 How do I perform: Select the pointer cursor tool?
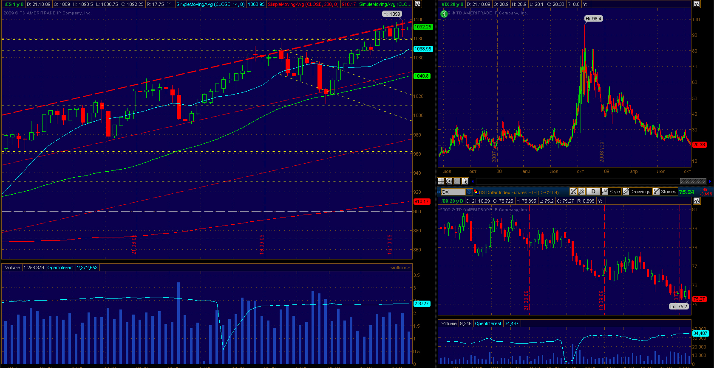465,181
